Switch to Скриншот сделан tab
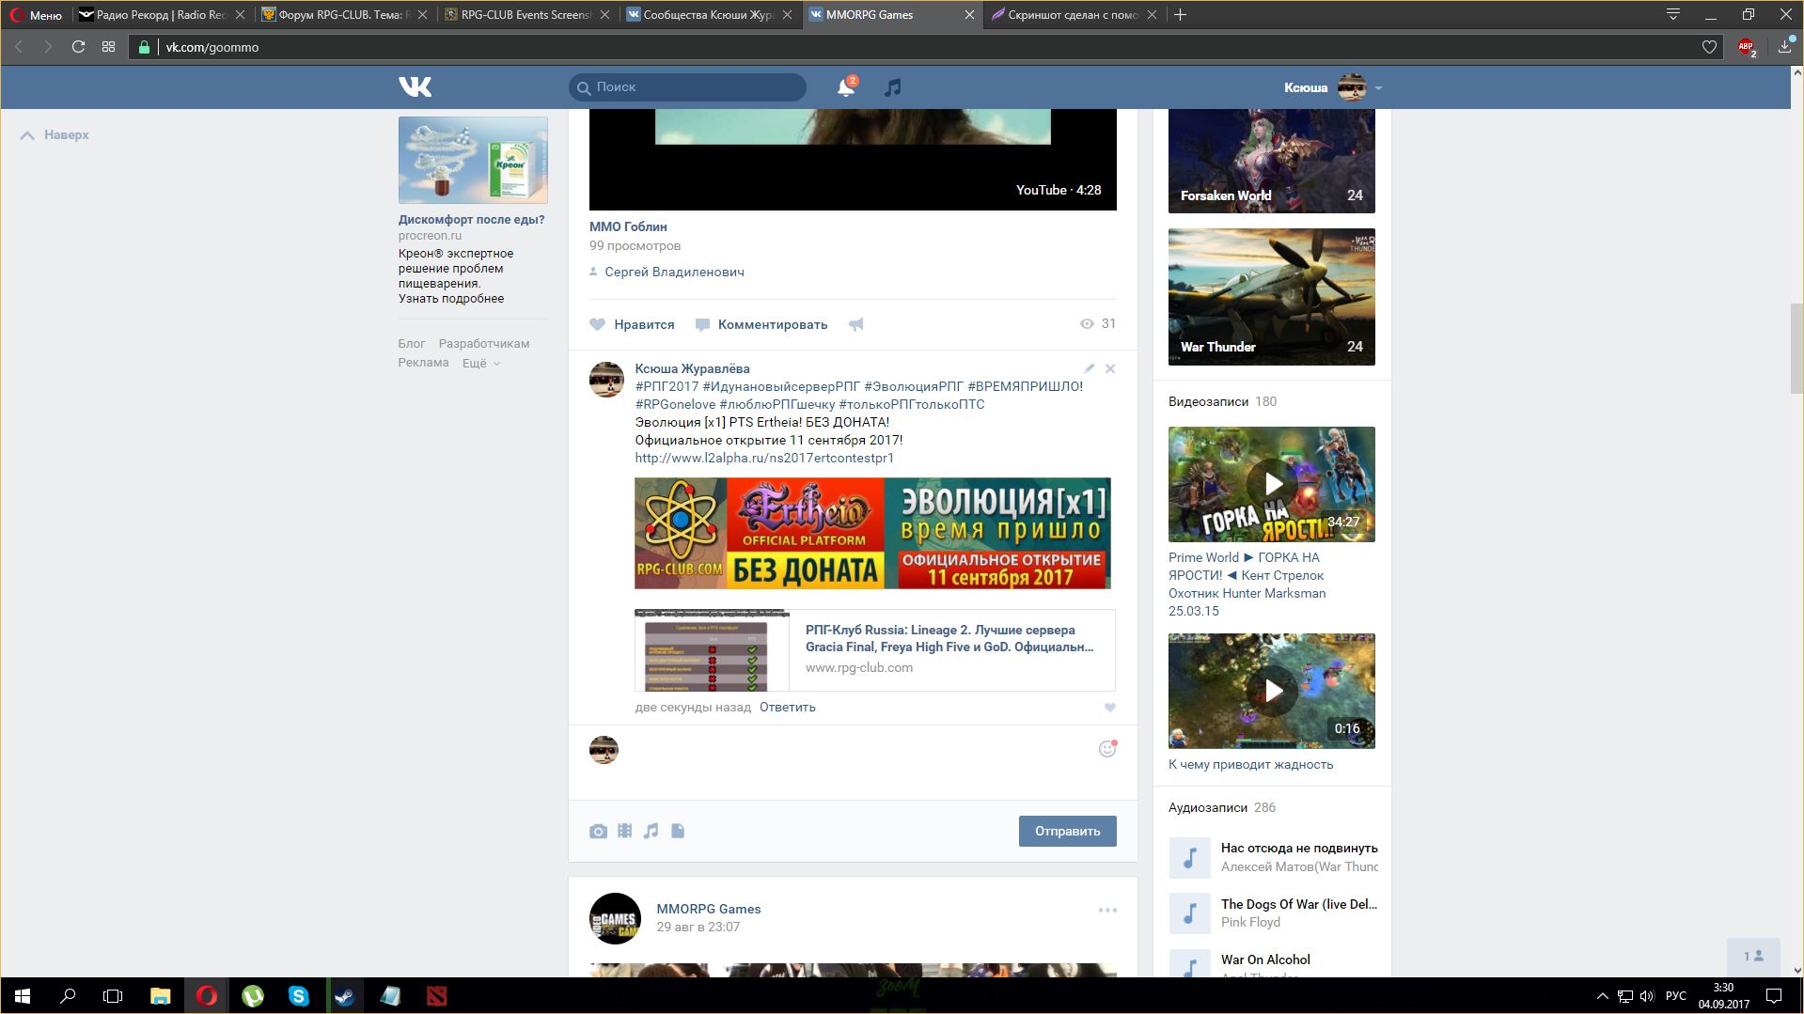Screen dimensions: 1804x1014 pos(1074,15)
